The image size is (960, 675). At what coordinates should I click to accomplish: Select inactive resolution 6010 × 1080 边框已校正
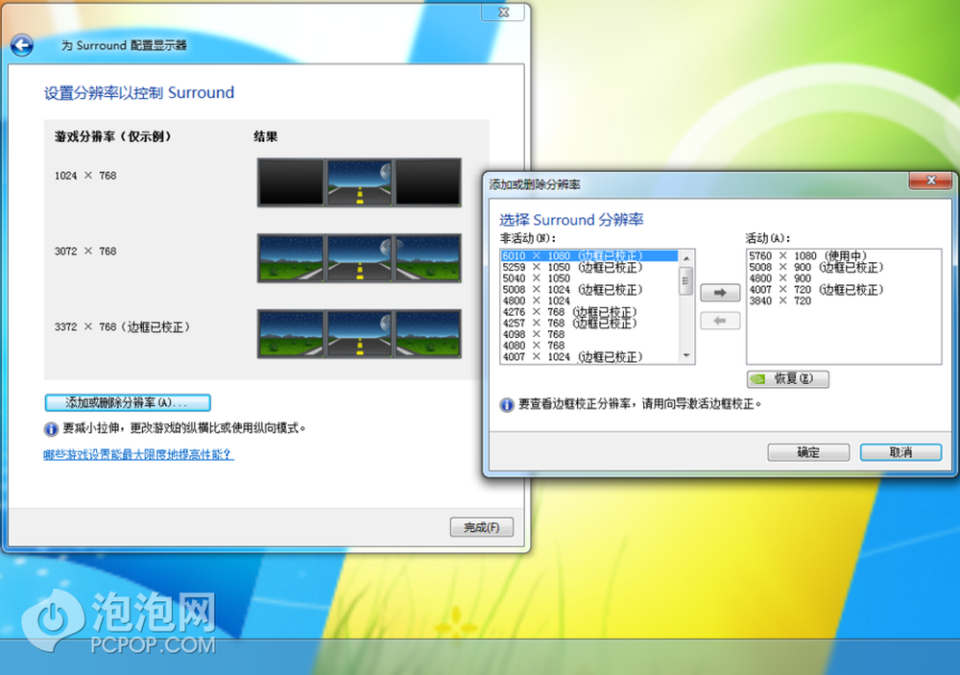coord(589,255)
